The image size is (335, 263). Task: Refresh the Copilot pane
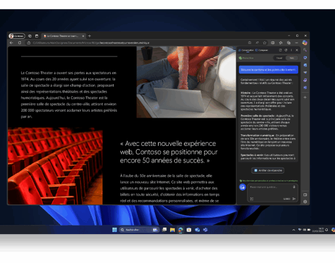pyautogui.click(x=286, y=50)
